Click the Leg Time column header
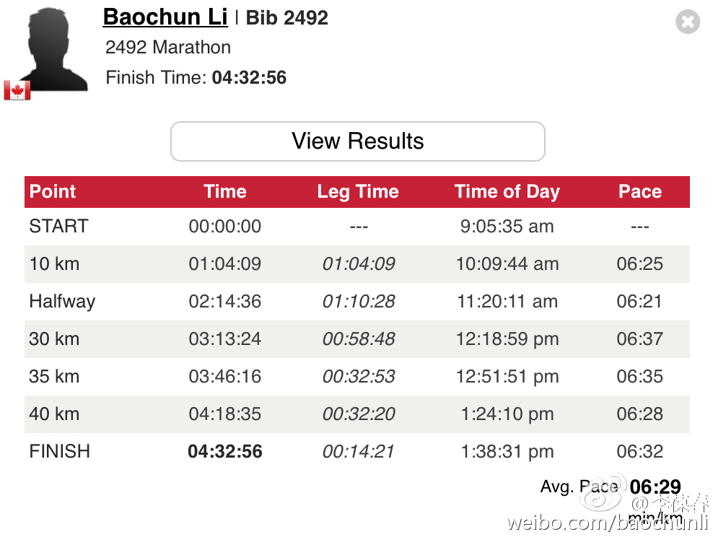Screen dimensions: 713x537 click(x=358, y=191)
